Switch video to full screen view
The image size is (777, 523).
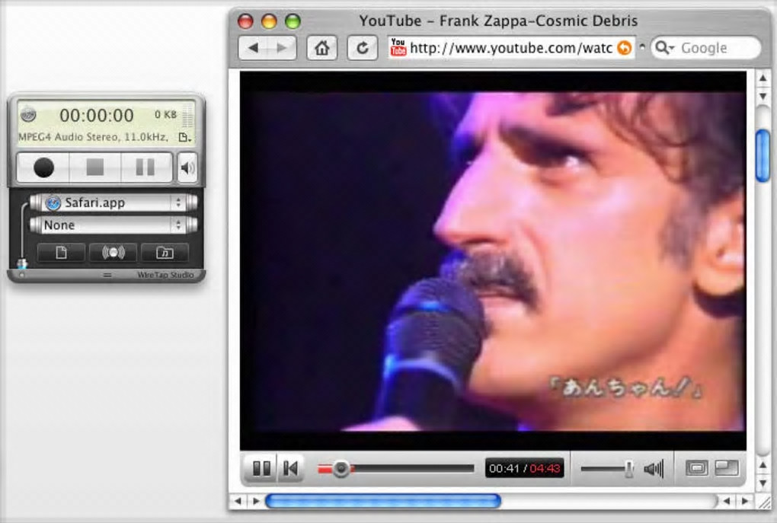[x=727, y=467]
